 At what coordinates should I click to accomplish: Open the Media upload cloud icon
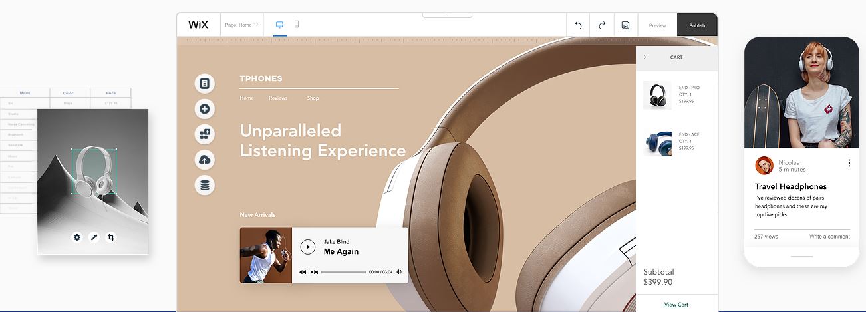[204, 160]
